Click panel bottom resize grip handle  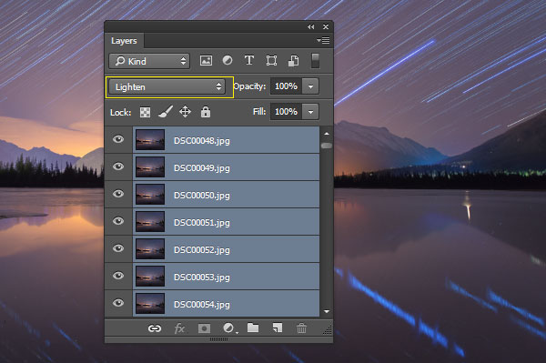click(218, 339)
